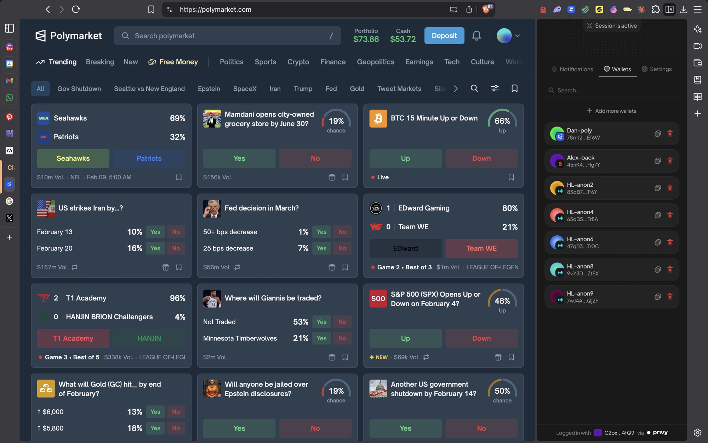Open the notifications bell in Polymarket header
708x443 pixels.
coord(476,35)
